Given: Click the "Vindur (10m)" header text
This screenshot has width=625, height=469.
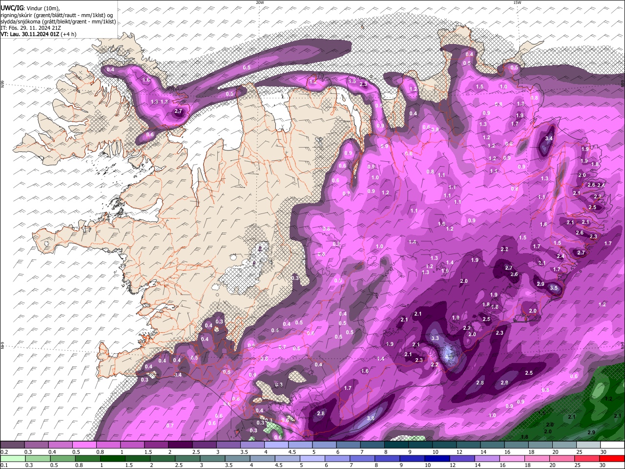Looking at the screenshot, I should pos(42,8).
